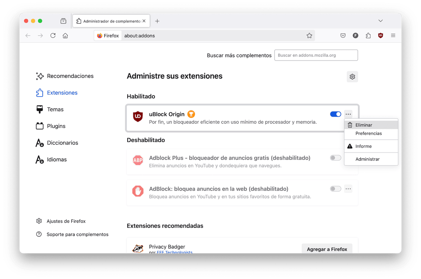The width and height of the screenshot is (421, 279).
Task: Click the uBlock Origin toolbar icon
Action: pyautogui.click(x=380, y=36)
